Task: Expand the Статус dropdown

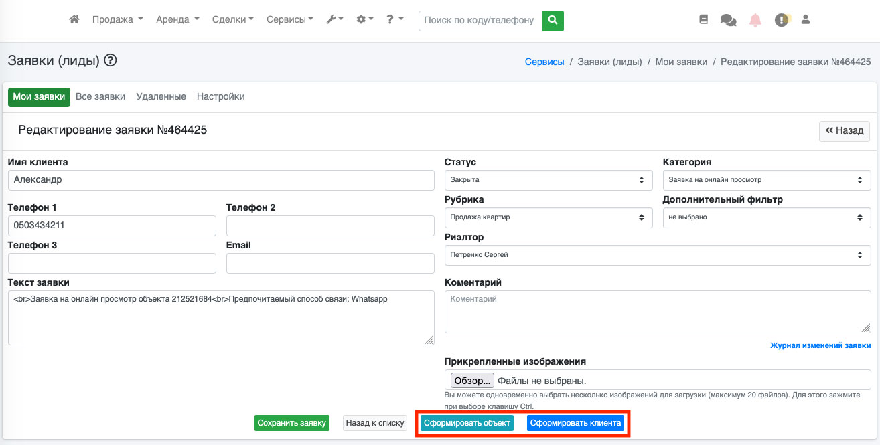Action: click(x=548, y=180)
